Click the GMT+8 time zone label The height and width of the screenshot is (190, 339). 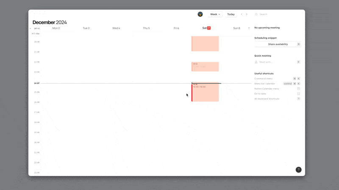(37, 28)
